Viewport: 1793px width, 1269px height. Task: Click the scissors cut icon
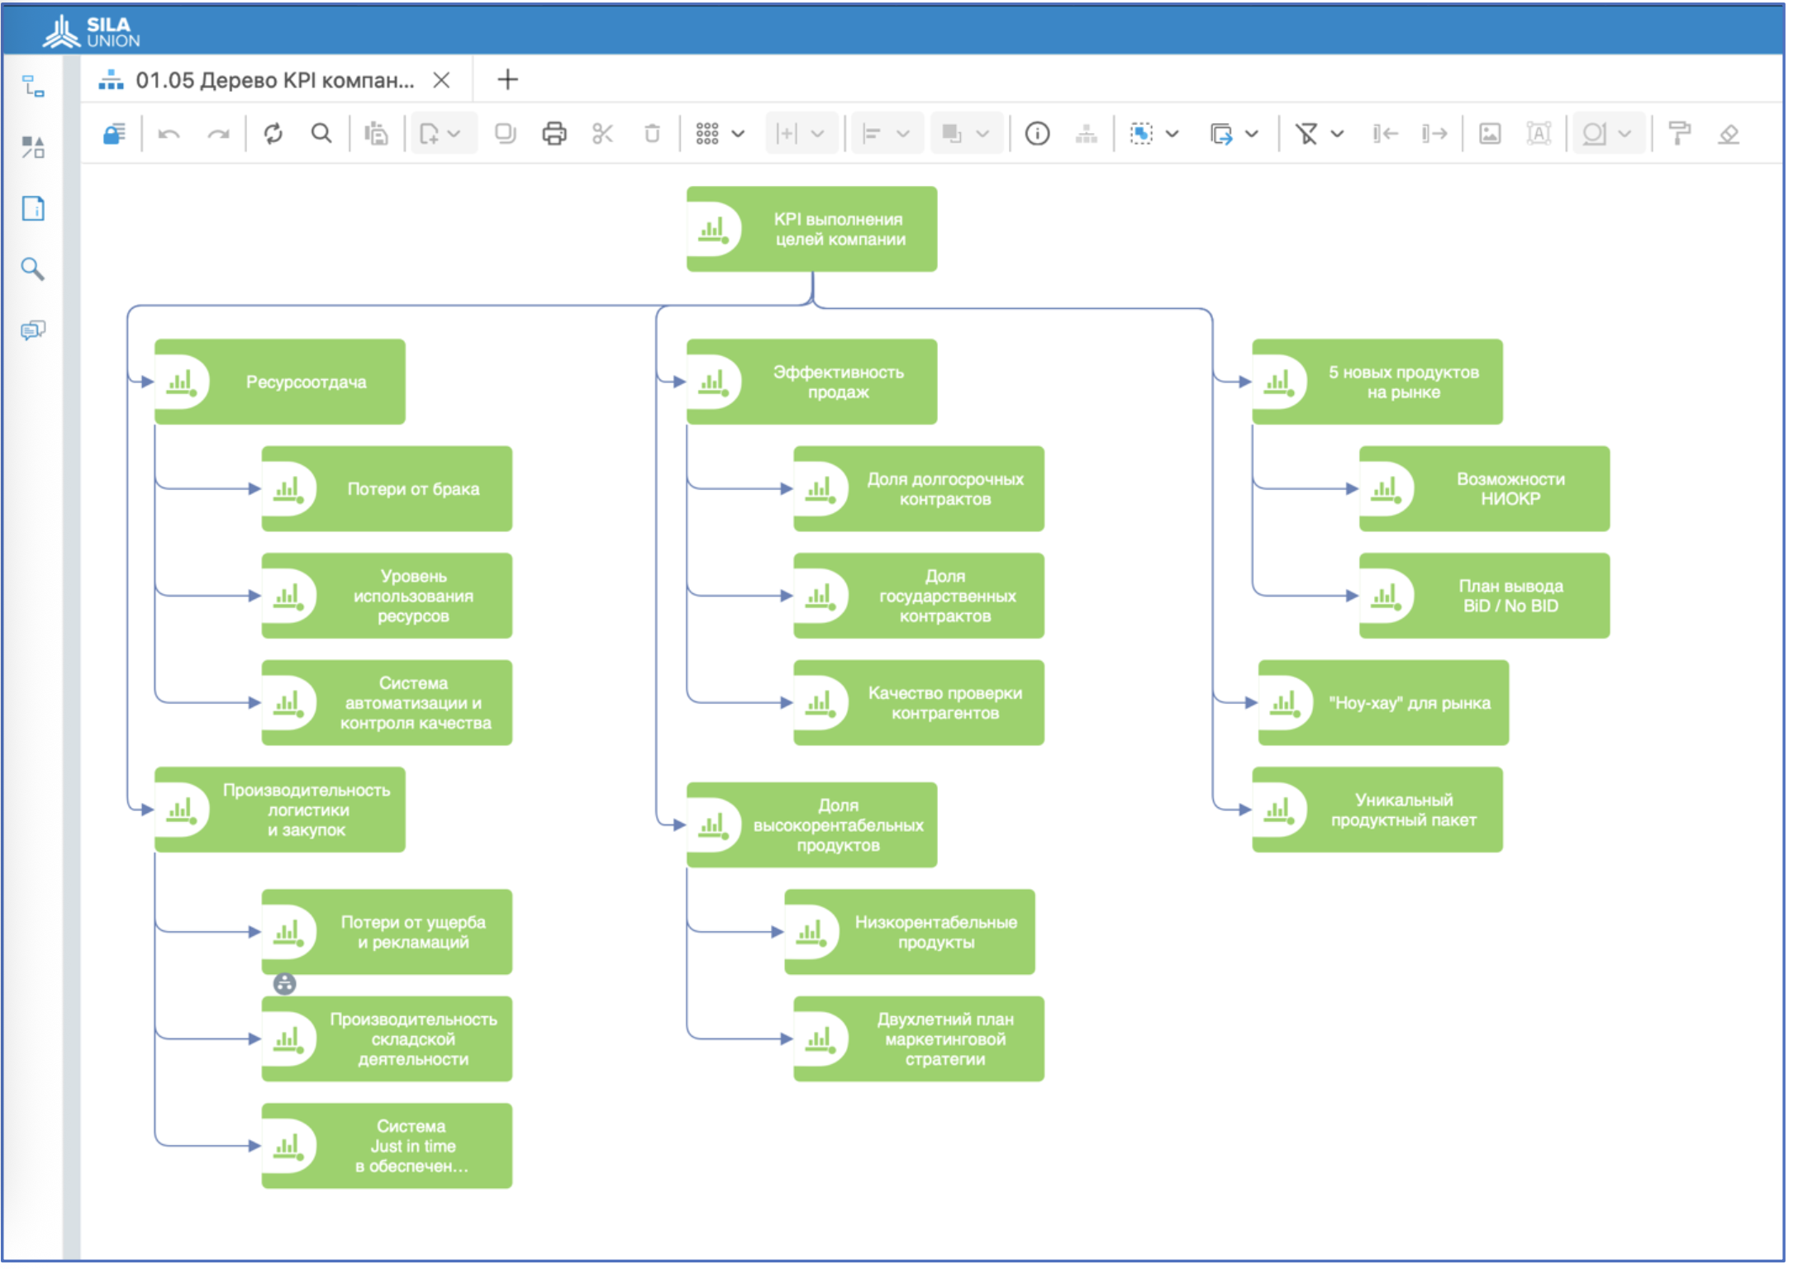tap(602, 134)
